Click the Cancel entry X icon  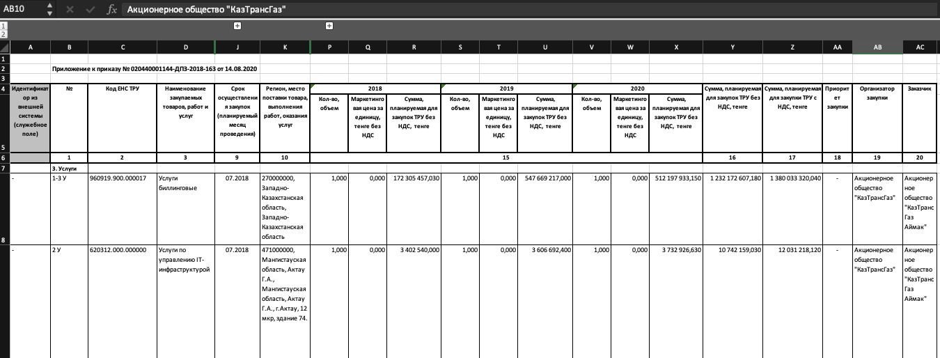[x=70, y=10]
